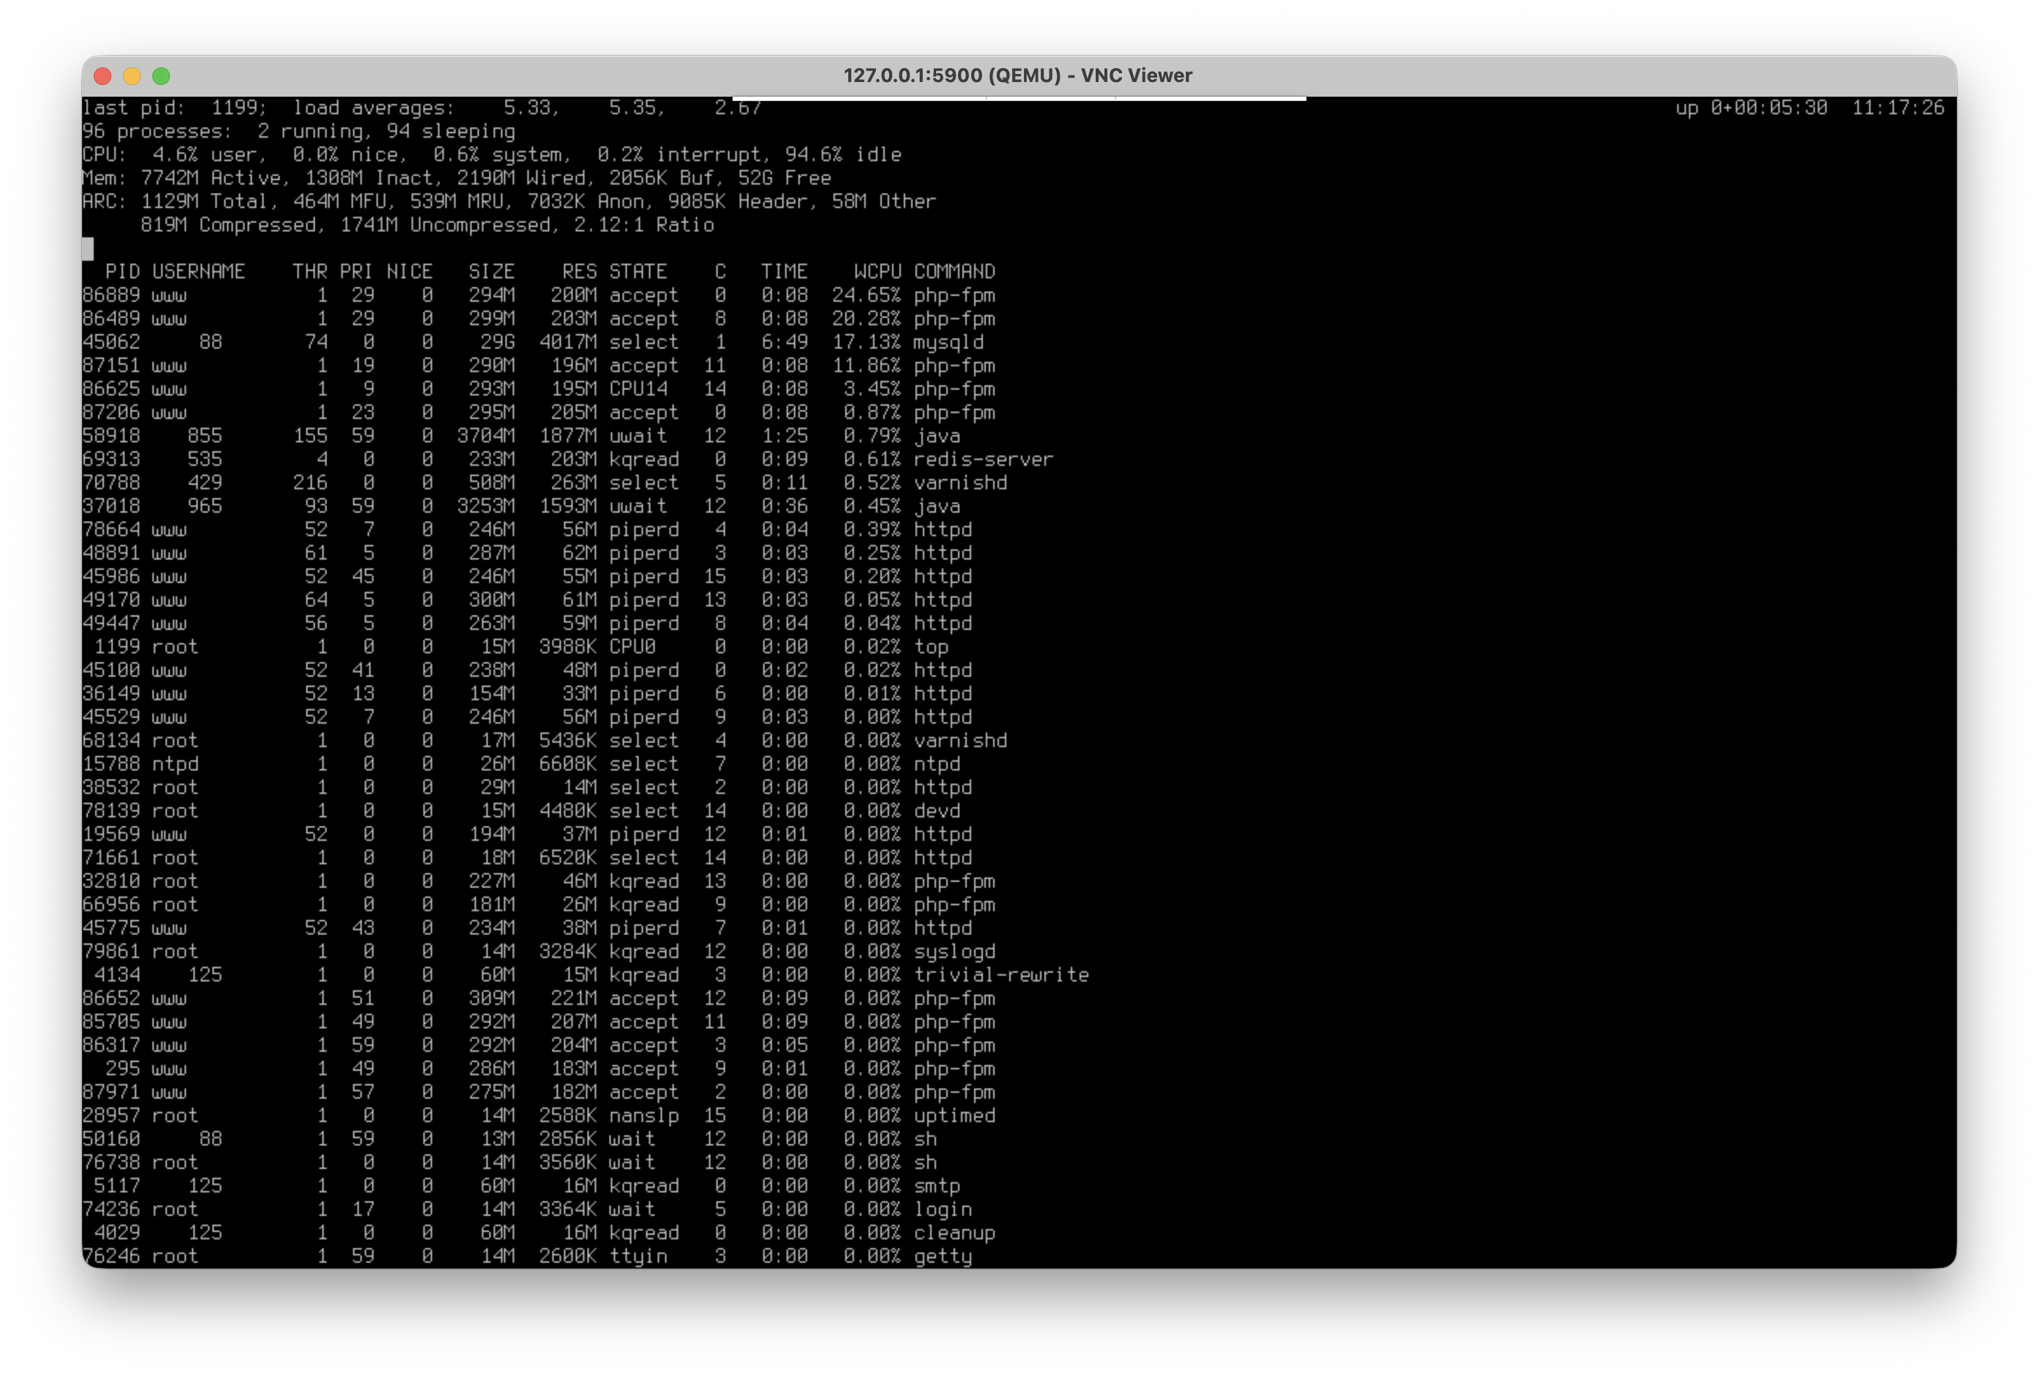Click the getty process in last row
Viewport: 2039px width, 1377px height.
(x=943, y=1256)
